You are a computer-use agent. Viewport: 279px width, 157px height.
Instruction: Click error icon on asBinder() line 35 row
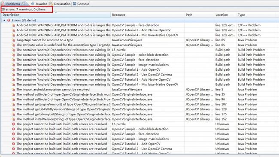pyautogui.click(x=13, y=94)
